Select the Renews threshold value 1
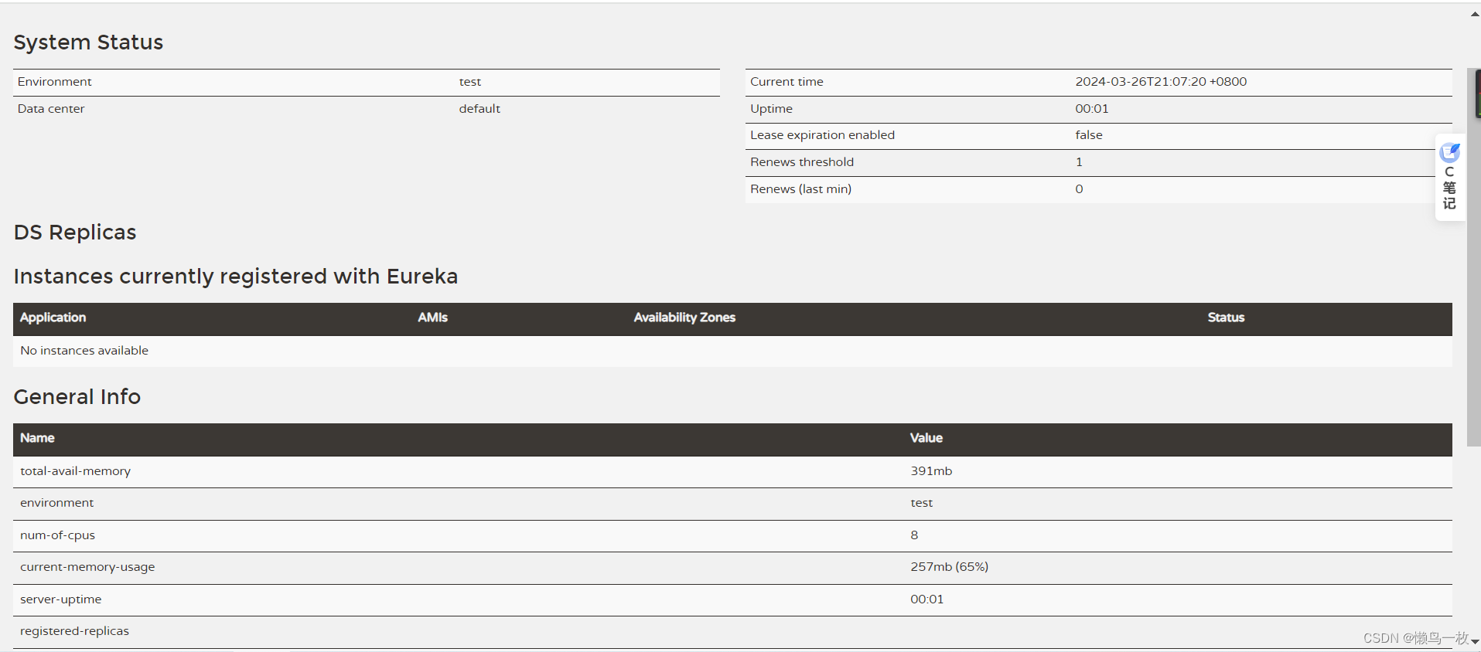Viewport: 1481px width, 652px height. [1079, 162]
